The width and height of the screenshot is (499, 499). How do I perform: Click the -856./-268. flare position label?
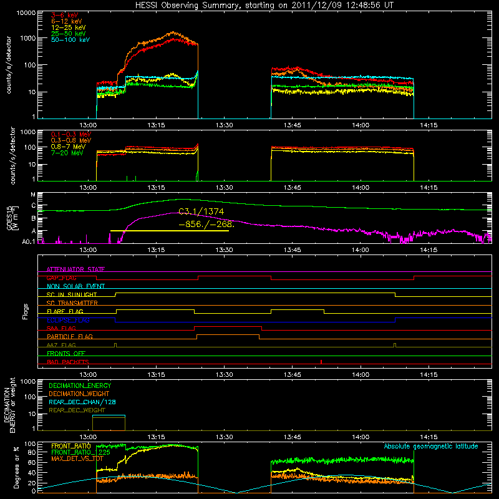tap(206, 224)
